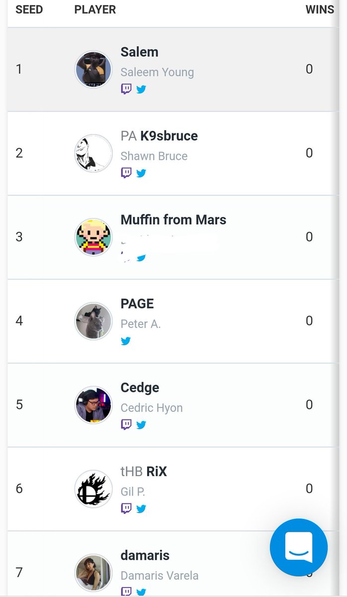
Task: Click the SEED column header
Action: (29, 10)
